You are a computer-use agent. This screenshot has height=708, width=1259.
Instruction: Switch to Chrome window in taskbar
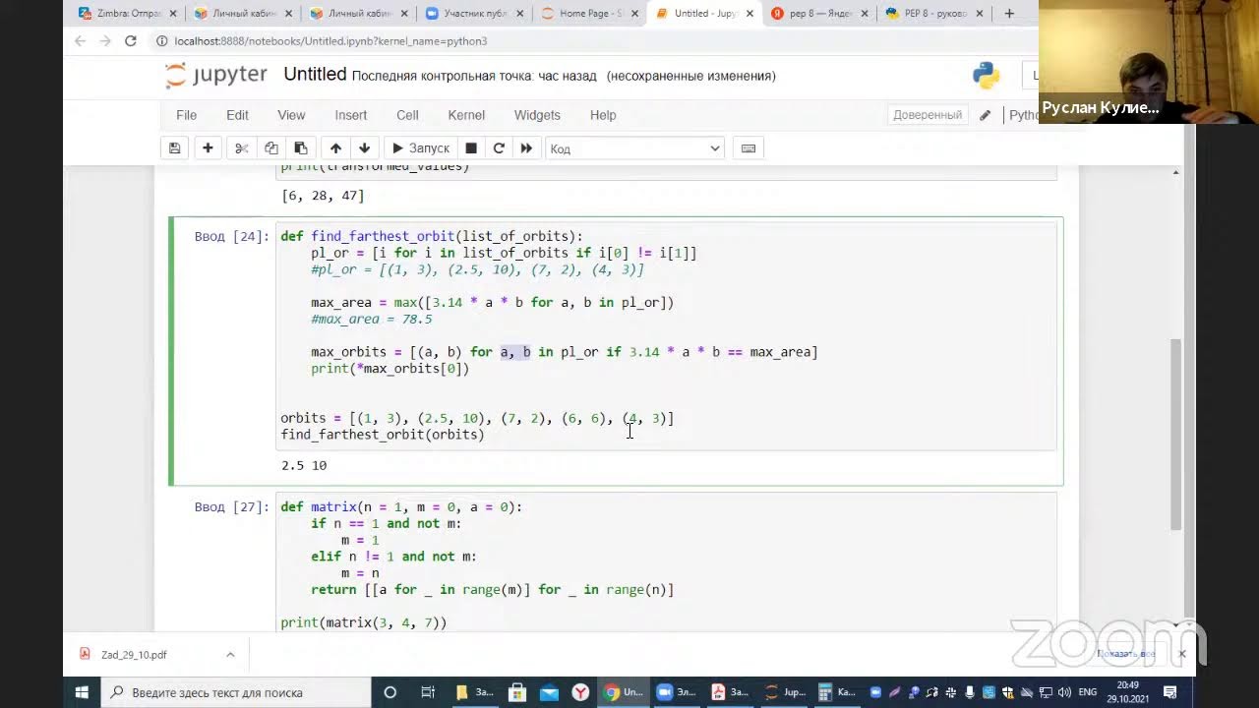623,692
